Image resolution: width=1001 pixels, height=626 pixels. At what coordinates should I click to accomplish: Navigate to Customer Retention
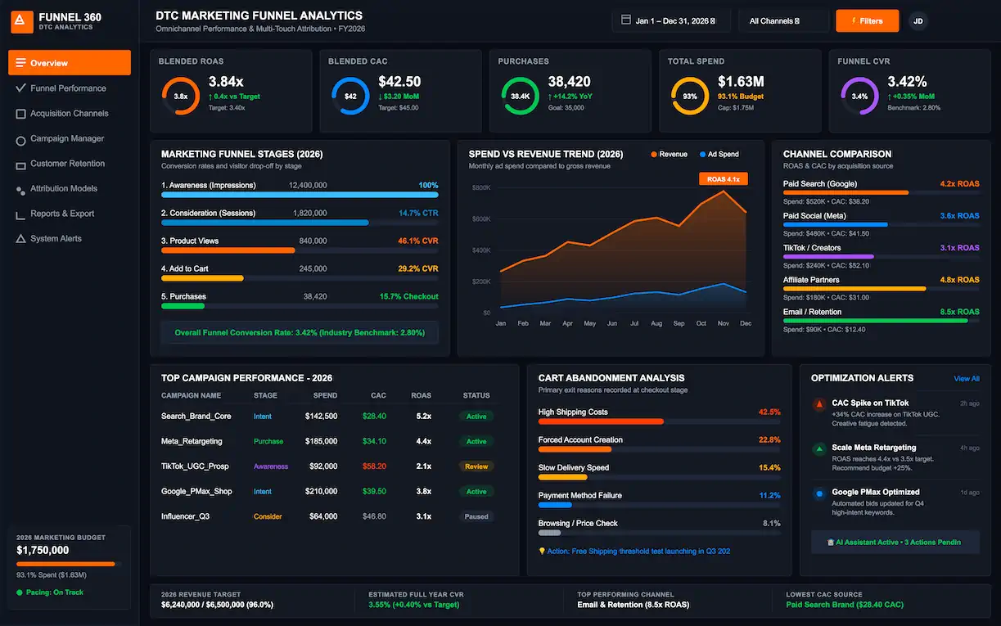coord(70,164)
